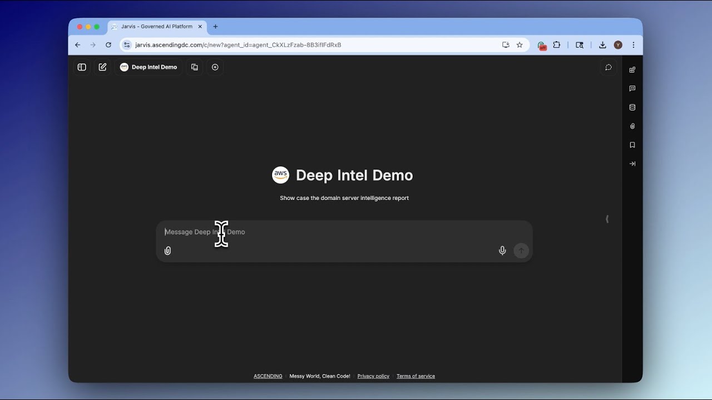Open the Y profile avatar
Image resolution: width=712 pixels, height=400 pixels.
pyautogui.click(x=618, y=45)
